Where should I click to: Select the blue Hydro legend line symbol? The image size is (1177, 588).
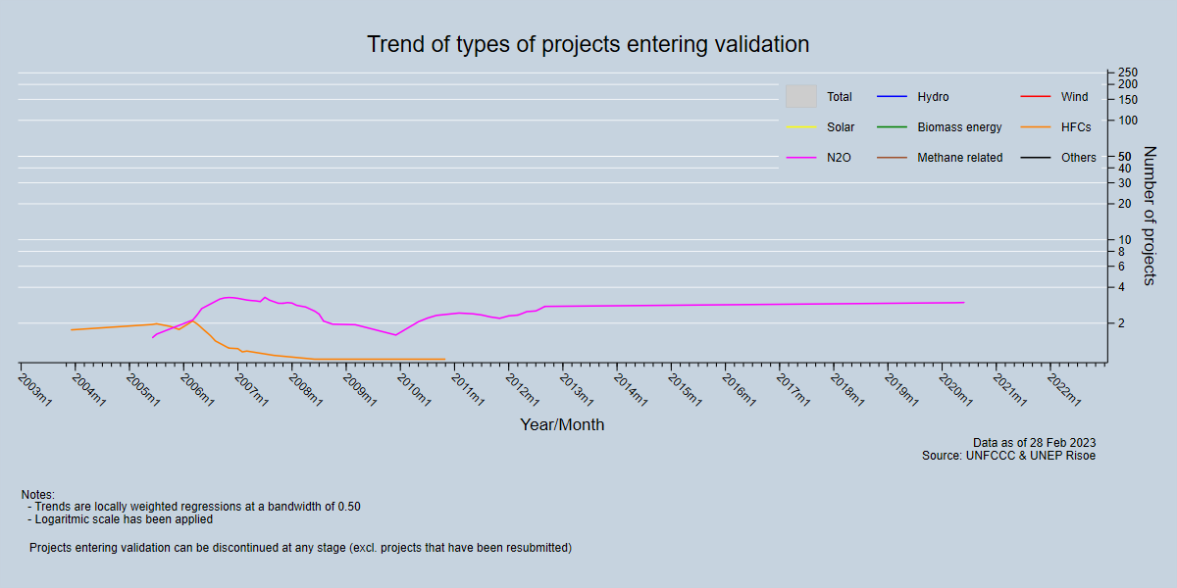point(893,96)
